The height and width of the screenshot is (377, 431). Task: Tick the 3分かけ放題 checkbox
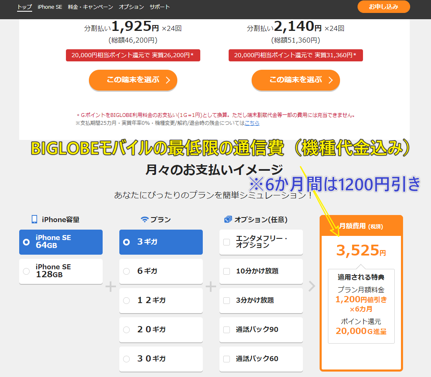point(227,300)
